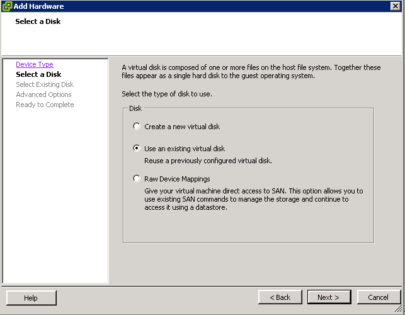Close the Add Hardware dialog
405x315 pixels.
(395, 6)
